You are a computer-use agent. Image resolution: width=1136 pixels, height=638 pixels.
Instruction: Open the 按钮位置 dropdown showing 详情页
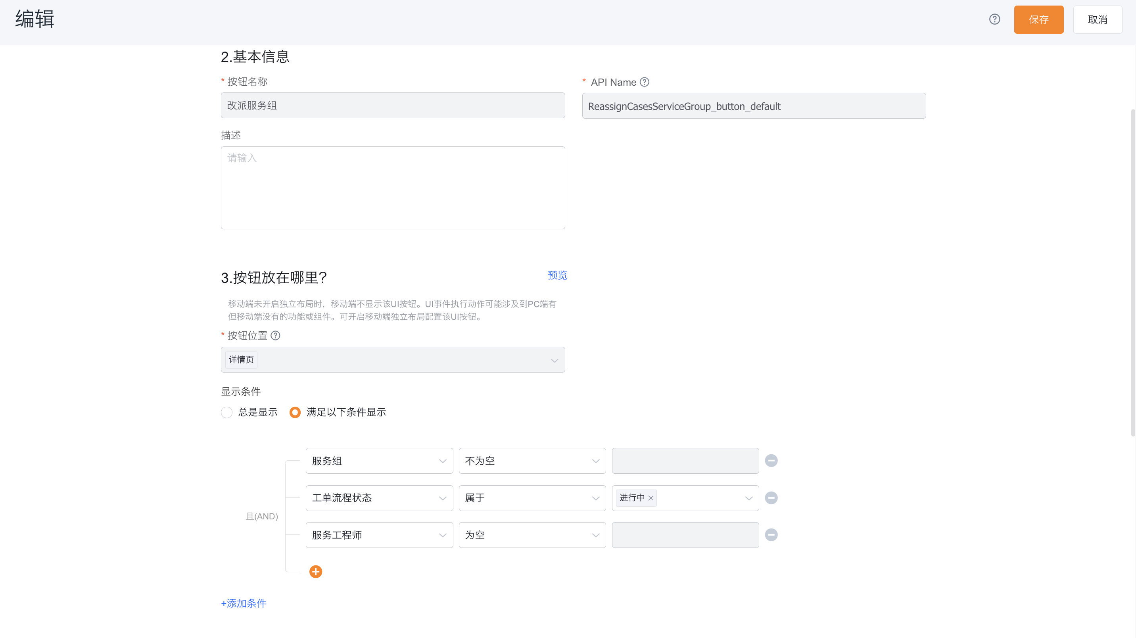pyautogui.click(x=393, y=359)
